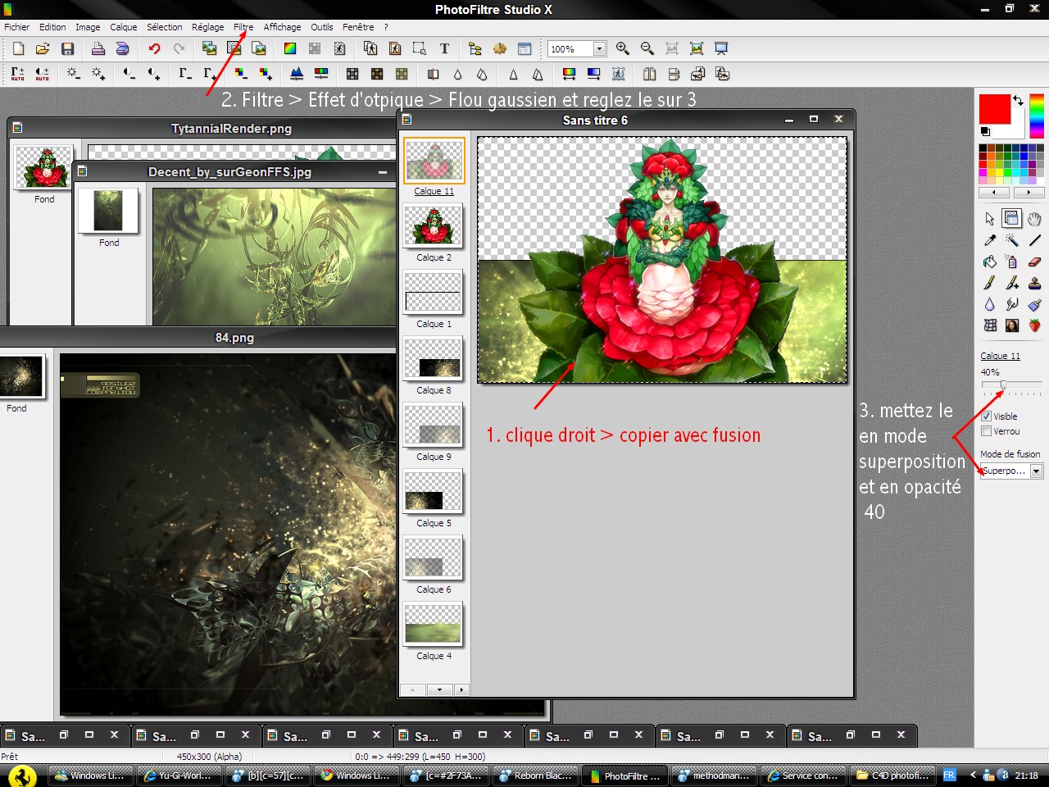Open a file using the folder icon
This screenshot has width=1049, height=787.
click(43, 48)
